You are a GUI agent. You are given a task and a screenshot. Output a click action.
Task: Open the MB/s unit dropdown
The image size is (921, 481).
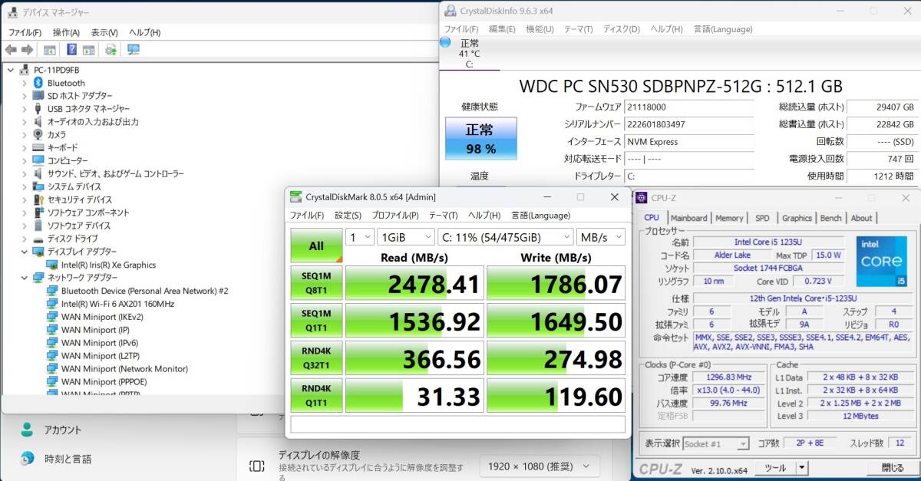tap(601, 237)
